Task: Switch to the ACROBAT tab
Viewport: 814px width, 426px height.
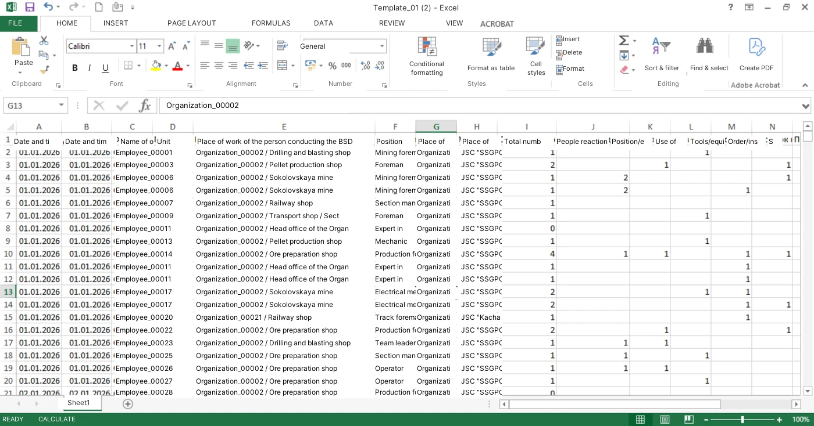Action: pyautogui.click(x=497, y=24)
